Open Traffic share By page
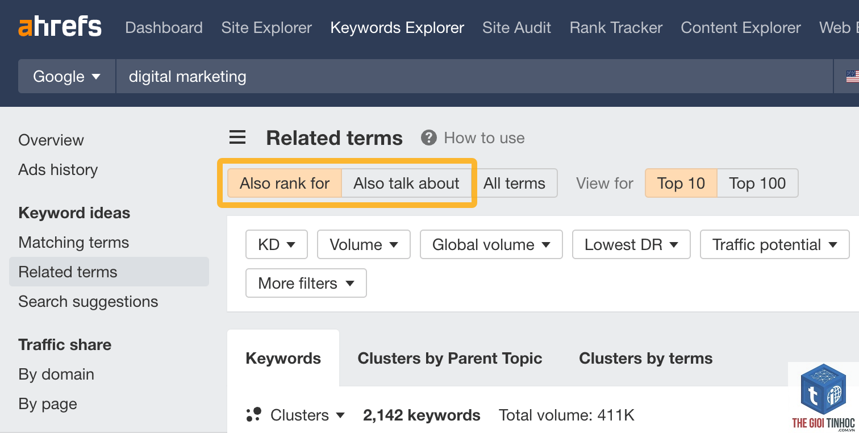This screenshot has width=859, height=433. (x=48, y=403)
